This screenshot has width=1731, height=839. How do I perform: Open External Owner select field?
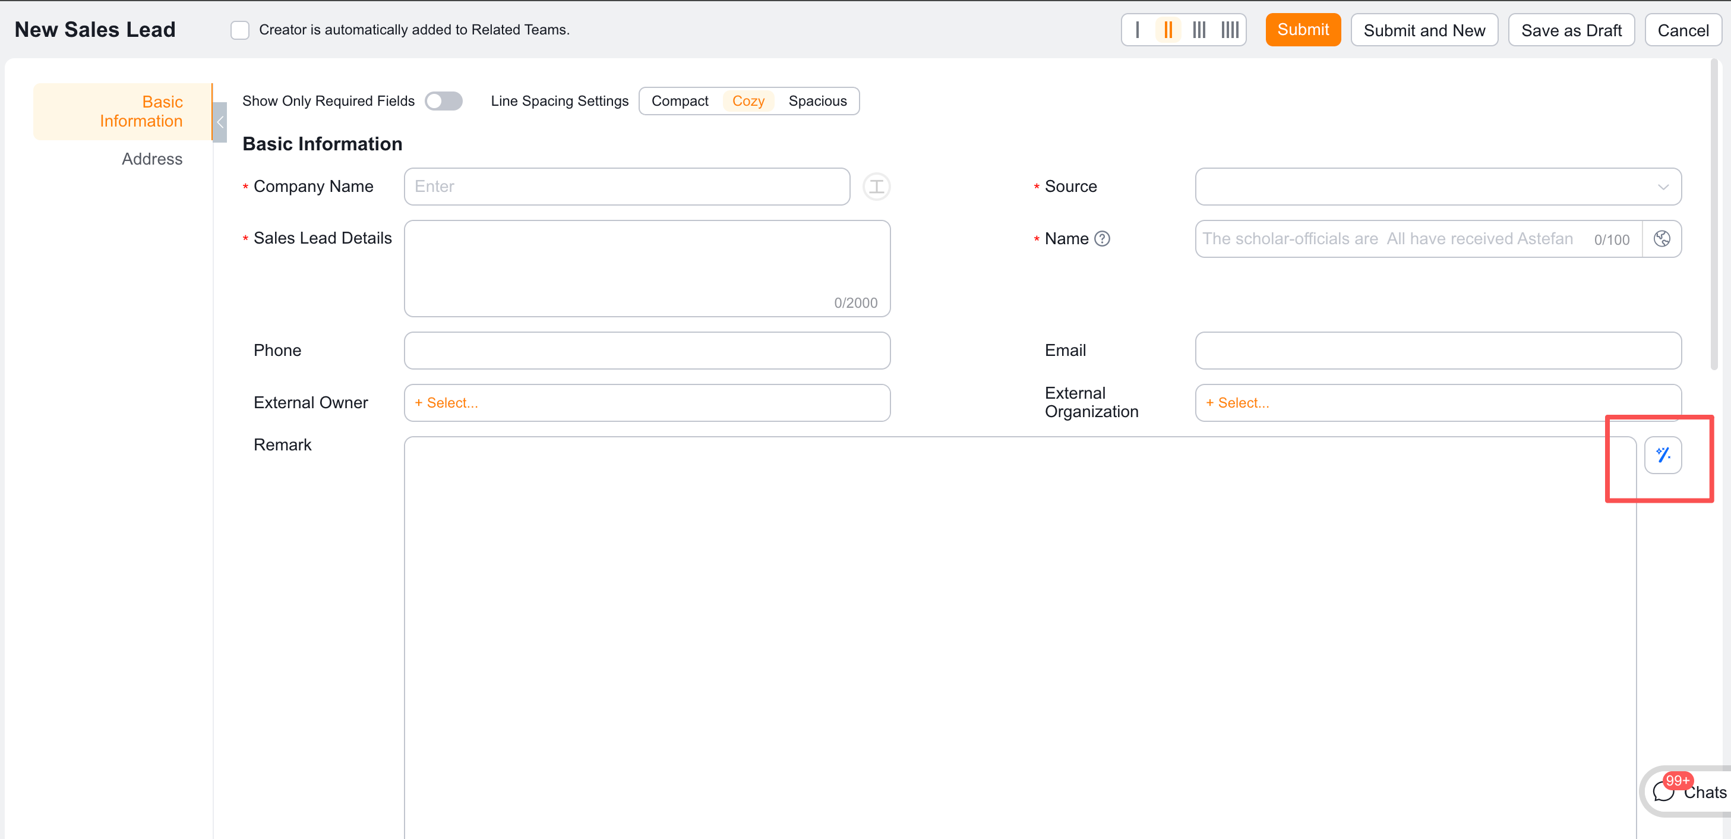(x=647, y=403)
